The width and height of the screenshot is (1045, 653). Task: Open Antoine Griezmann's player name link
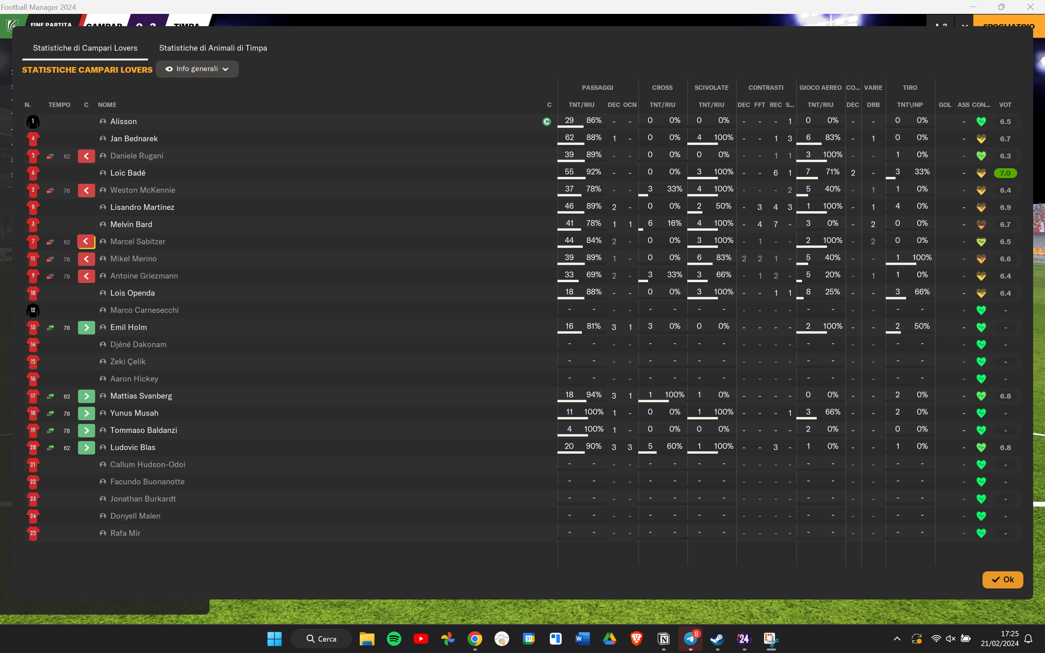coord(144,276)
